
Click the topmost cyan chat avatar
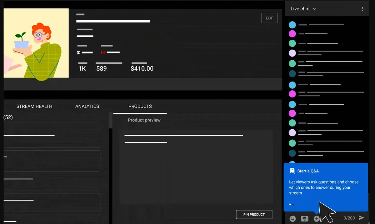(292, 24)
